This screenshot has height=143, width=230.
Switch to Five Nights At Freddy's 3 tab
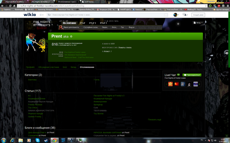[41, 2]
